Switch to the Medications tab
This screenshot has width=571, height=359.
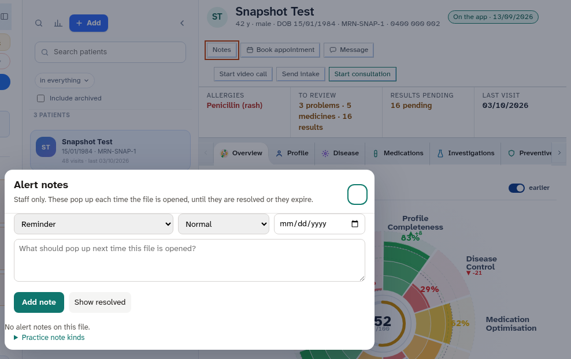pyautogui.click(x=398, y=153)
